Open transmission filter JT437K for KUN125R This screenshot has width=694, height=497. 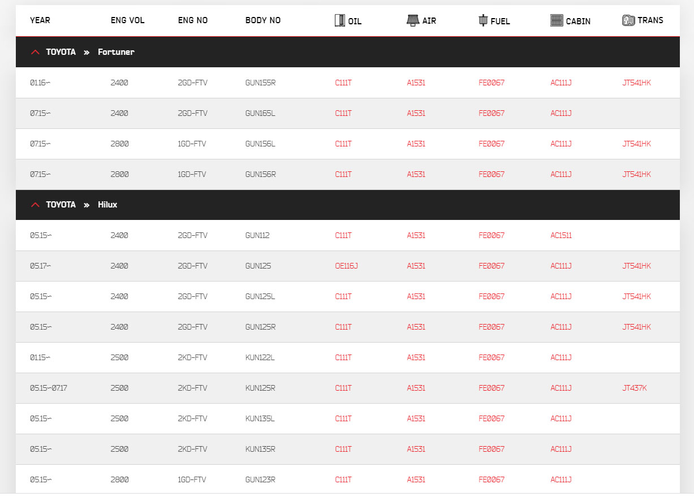pyautogui.click(x=634, y=388)
